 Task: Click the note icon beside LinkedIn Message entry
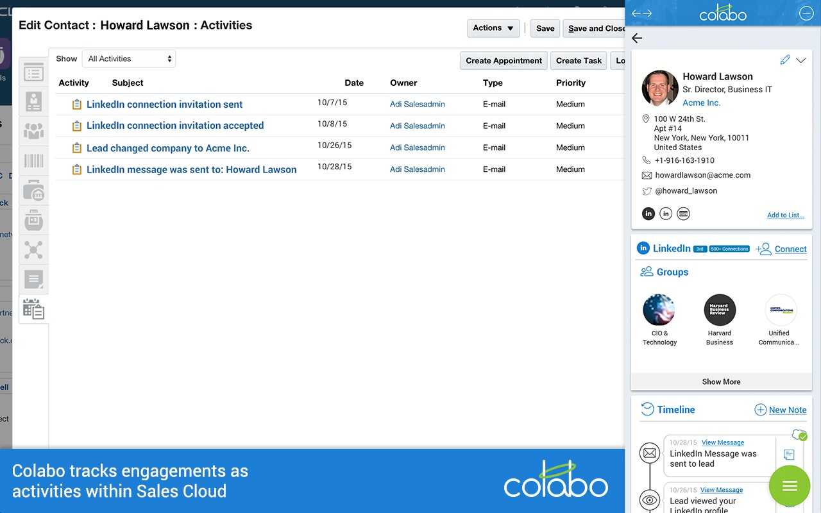pos(789,455)
